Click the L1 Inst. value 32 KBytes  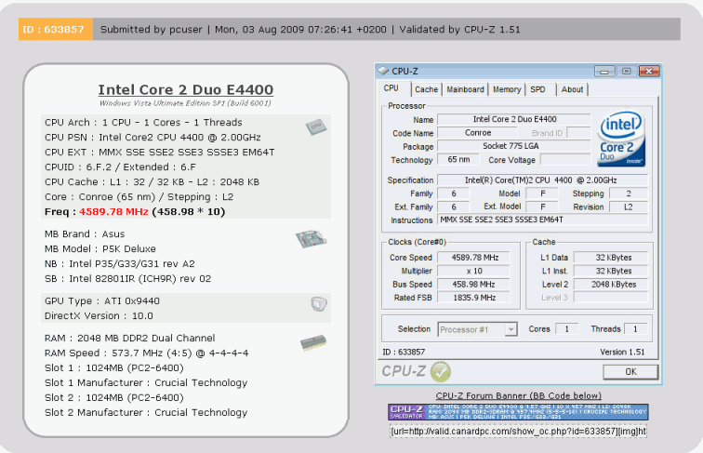click(x=611, y=271)
